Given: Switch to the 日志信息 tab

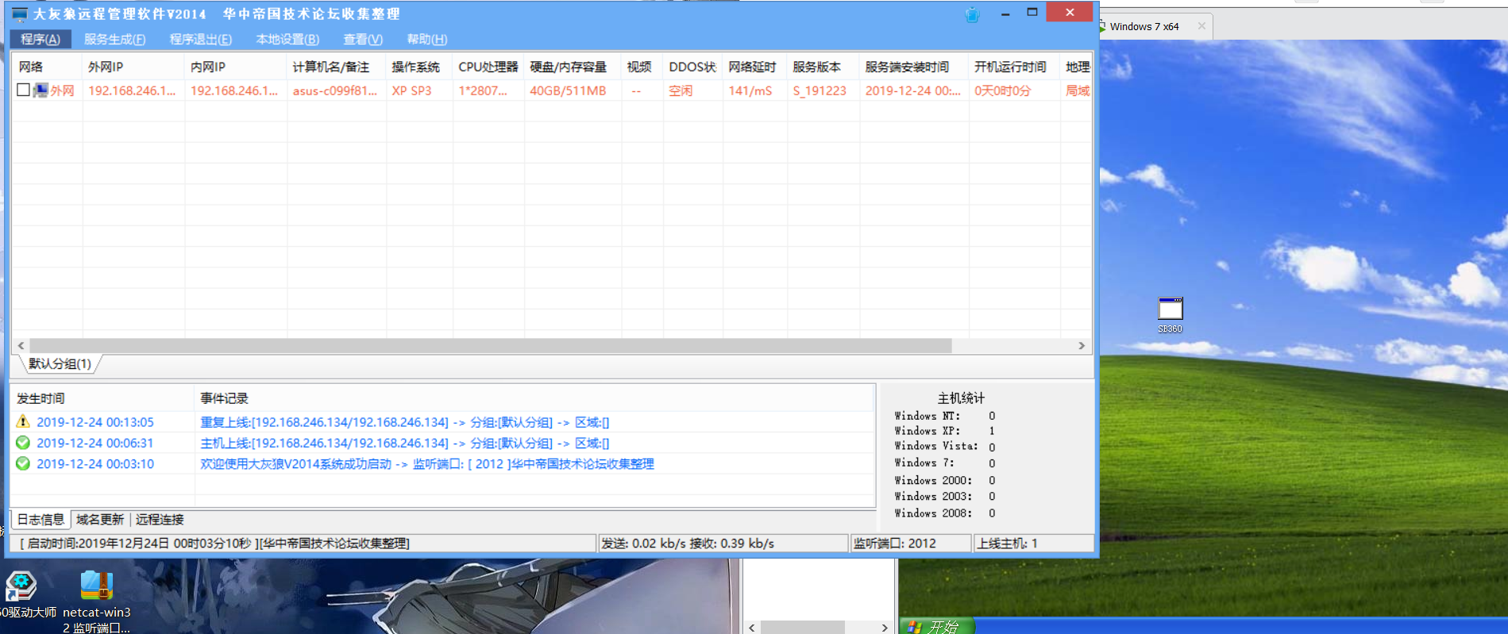Looking at the screenshot, I should [x=40, y=520].
